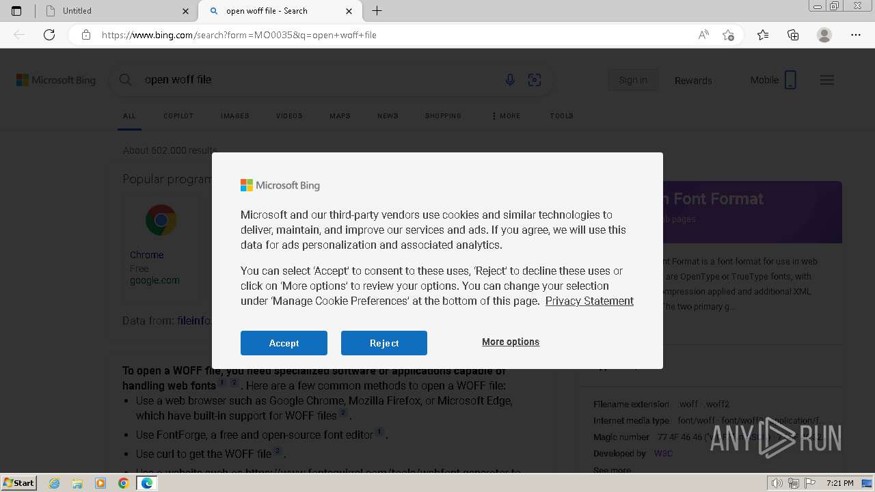The image size is (875, 492).
Task: Start voice search with microphone icon
Action: [510, 80]
